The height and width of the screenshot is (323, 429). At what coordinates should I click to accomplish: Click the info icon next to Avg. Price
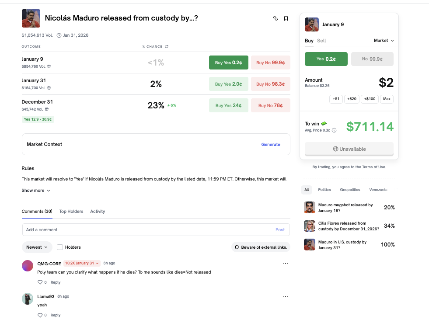click(334, 130)
